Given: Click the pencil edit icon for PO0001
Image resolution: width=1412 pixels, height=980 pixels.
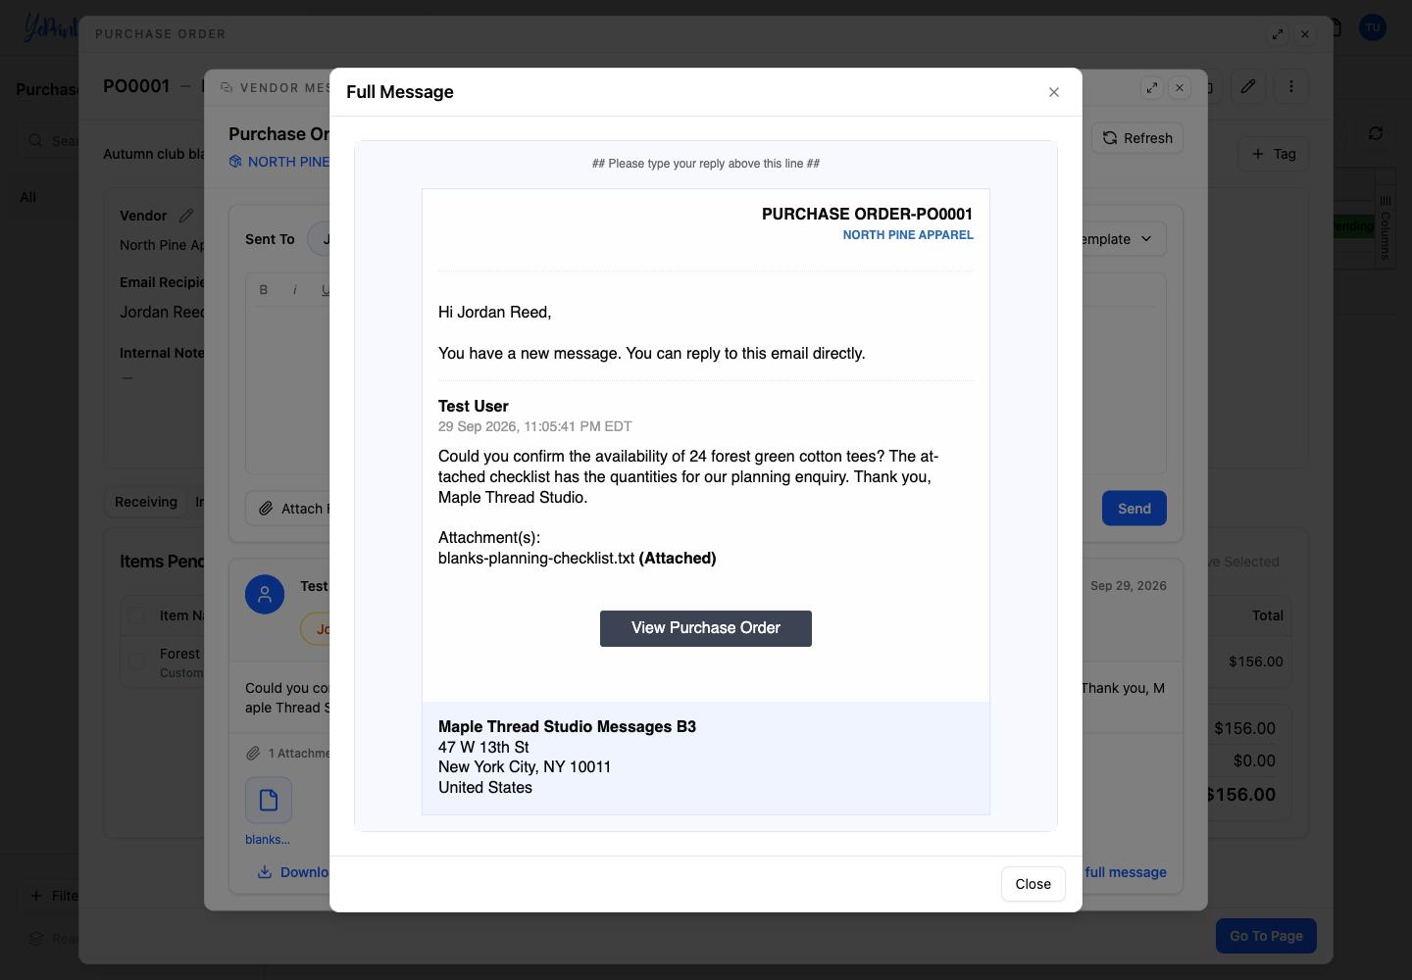Looking at the screenshot, I should 1248,86.
